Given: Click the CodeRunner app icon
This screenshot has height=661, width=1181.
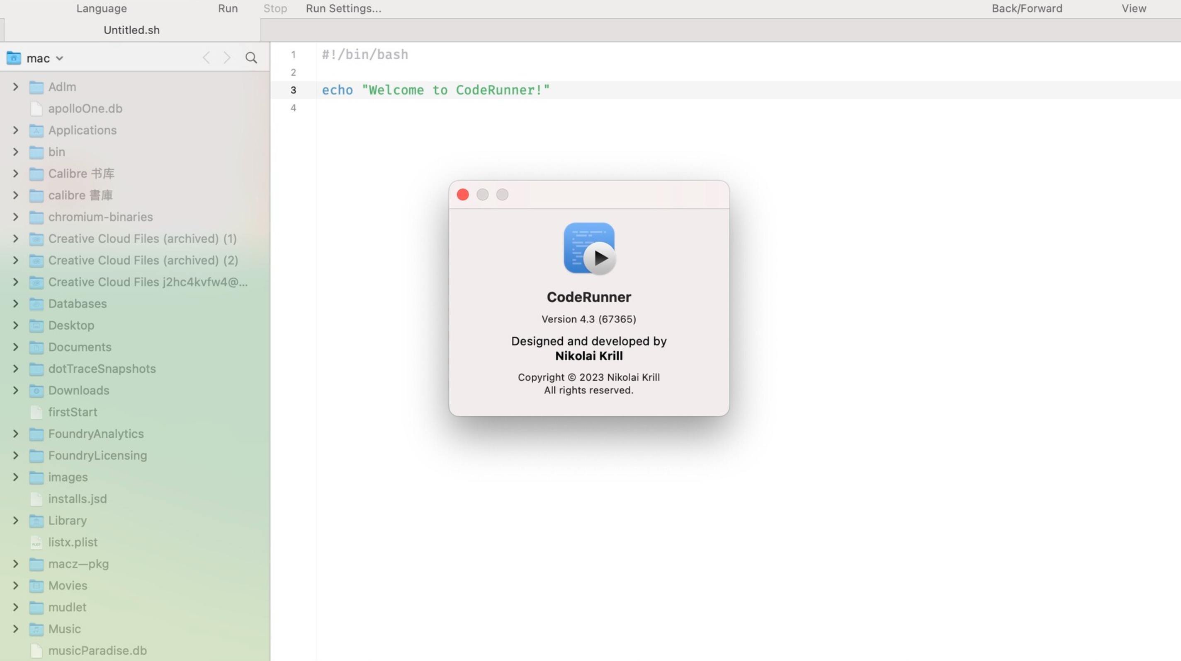Looking at the screenshot, I should [589, 247].
